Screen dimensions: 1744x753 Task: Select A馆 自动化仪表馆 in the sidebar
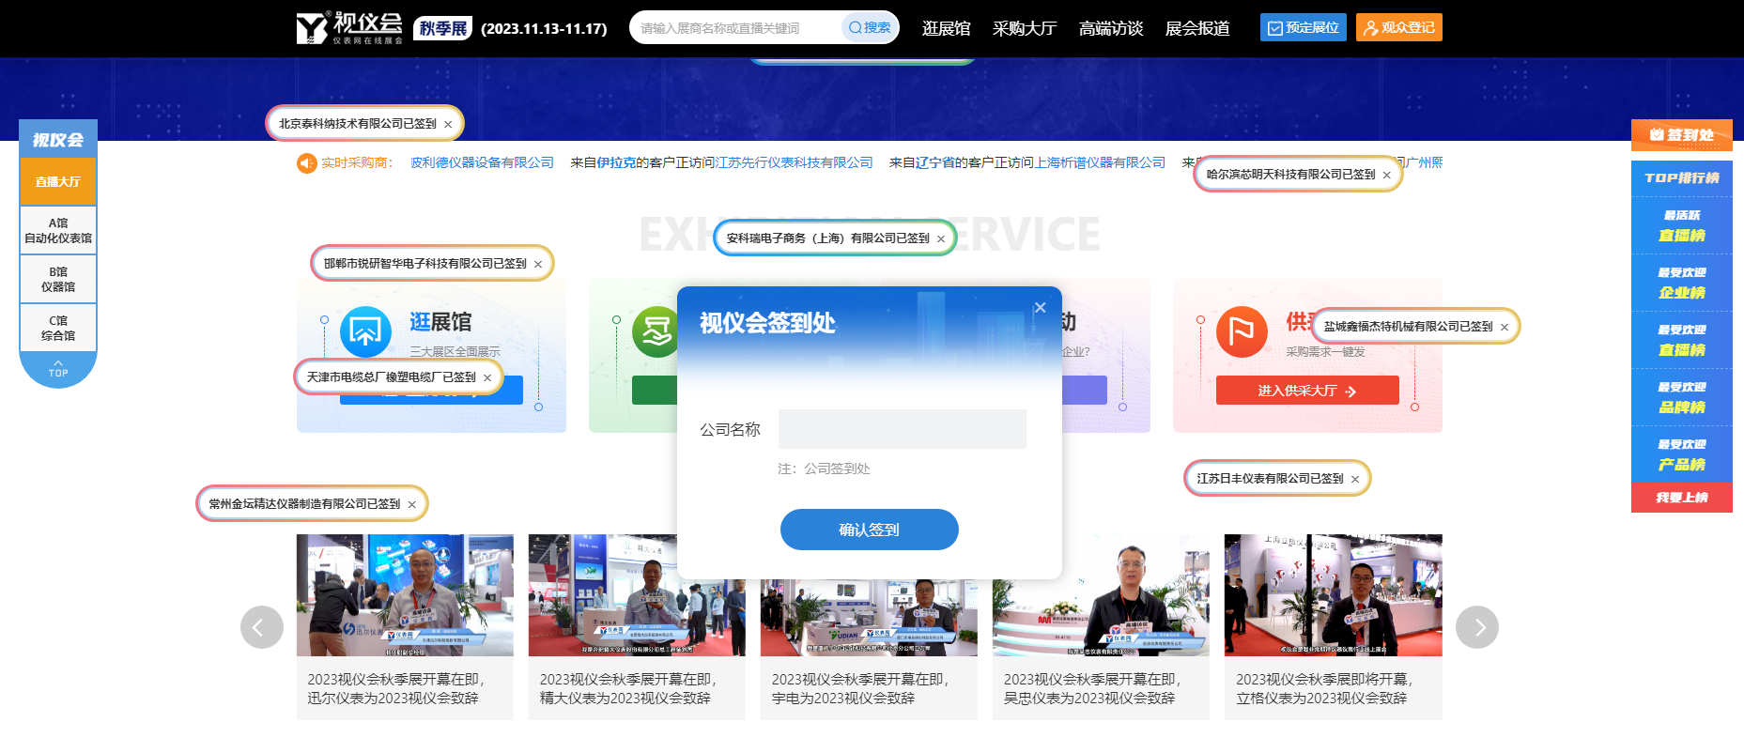[58, 230]
